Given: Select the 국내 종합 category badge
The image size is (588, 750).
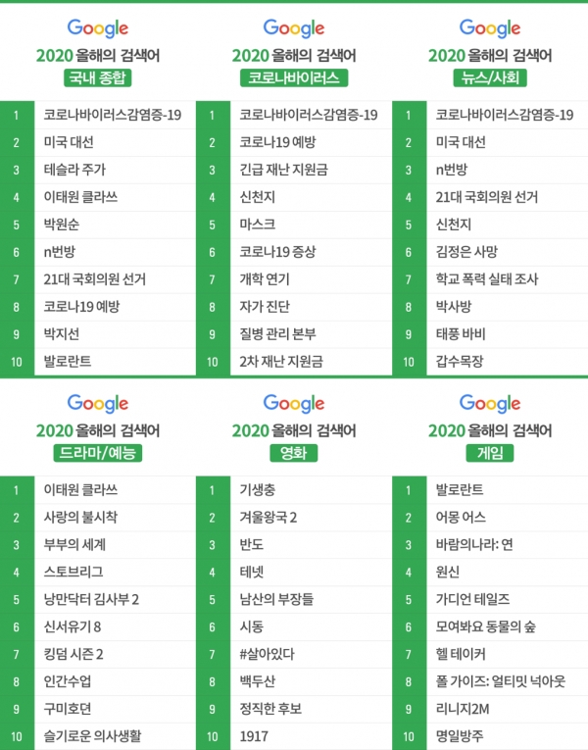Looking at the screenshot, I should point(98,78).
